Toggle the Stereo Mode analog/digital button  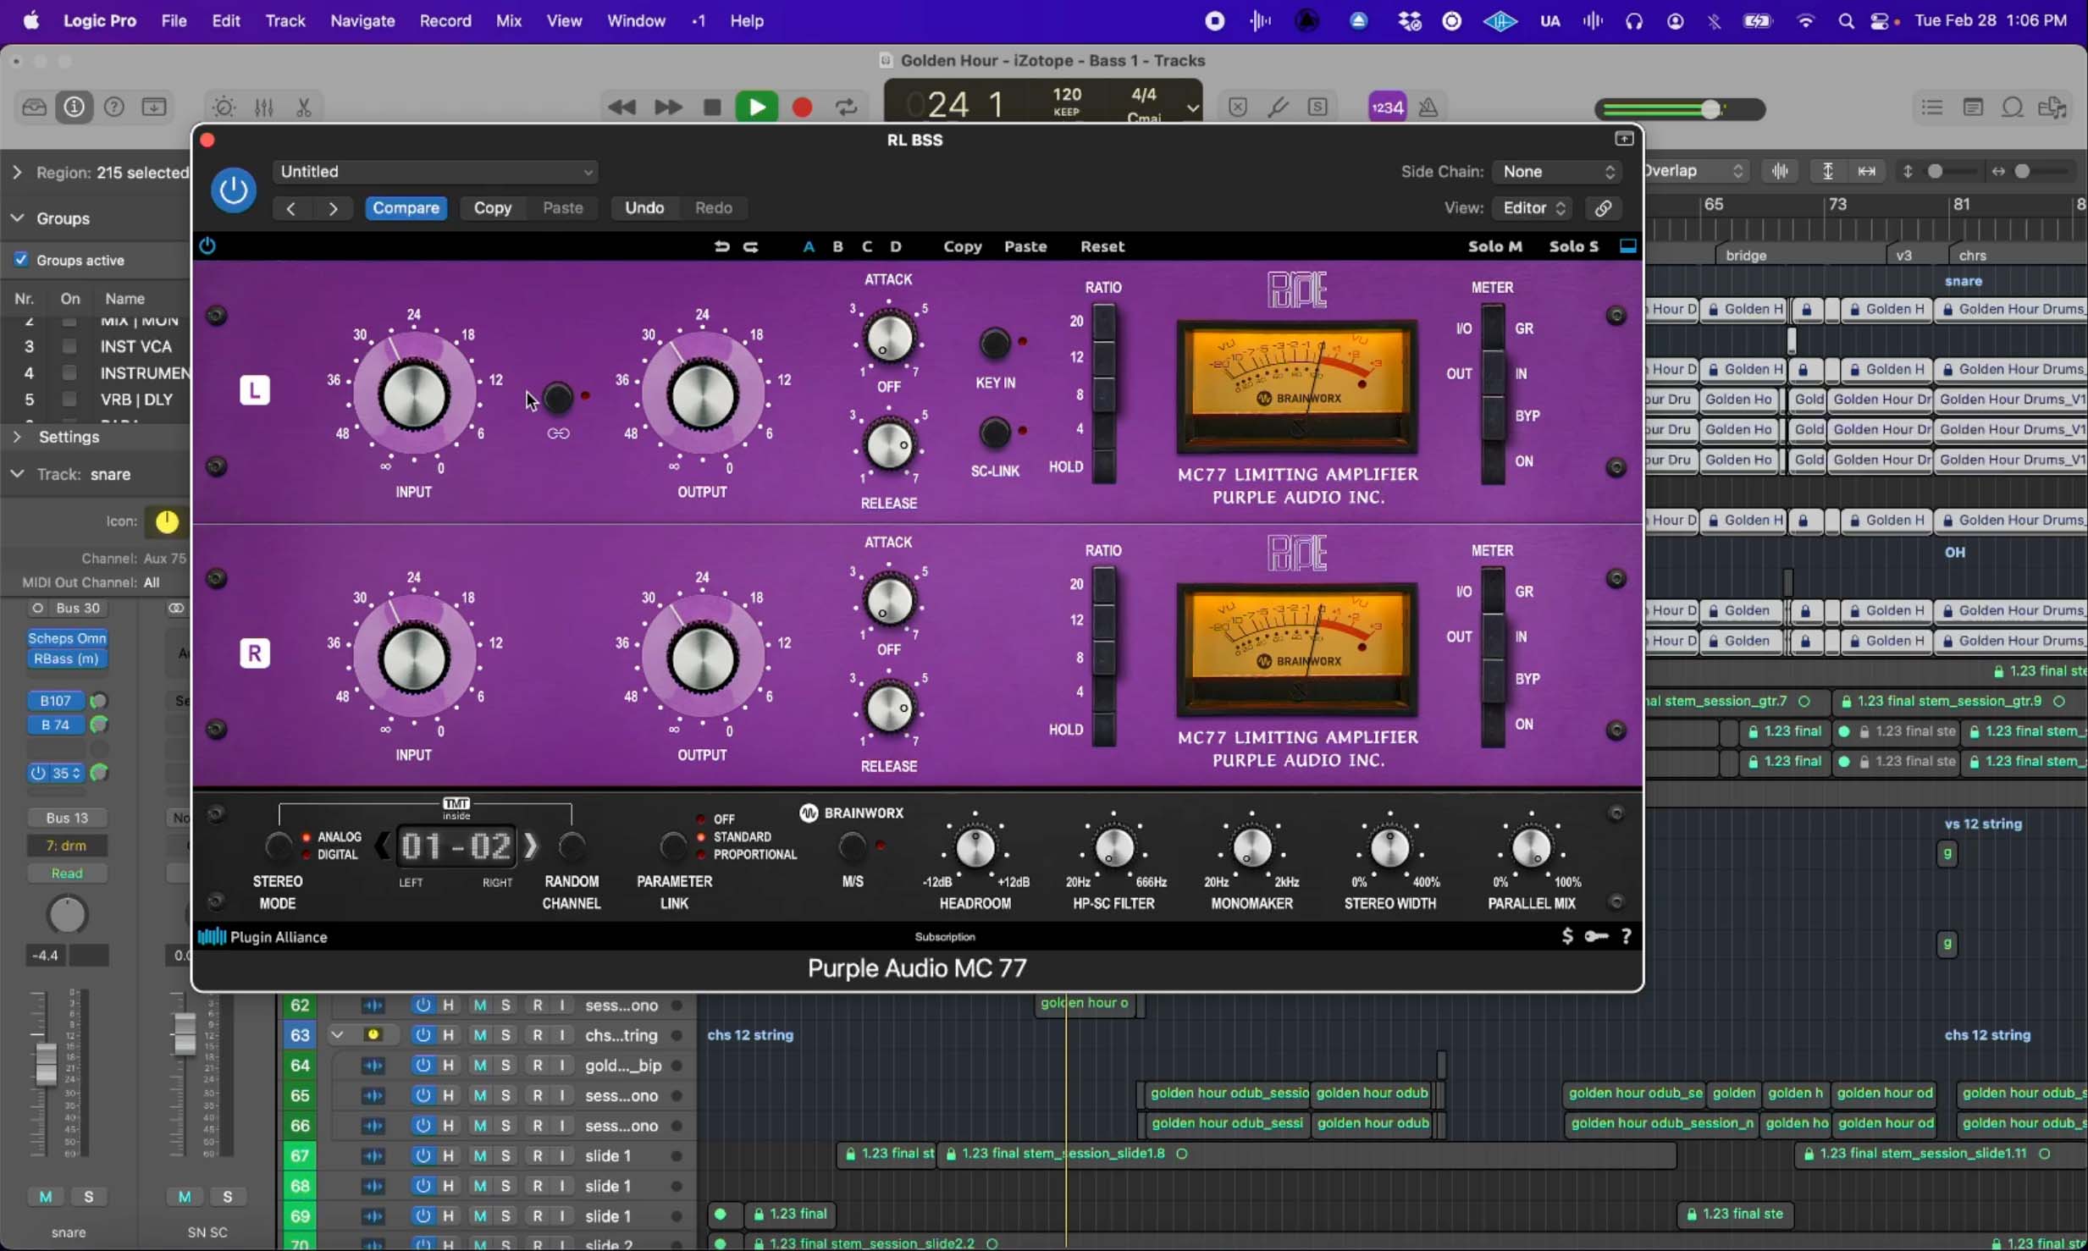(x=278, y=846)
